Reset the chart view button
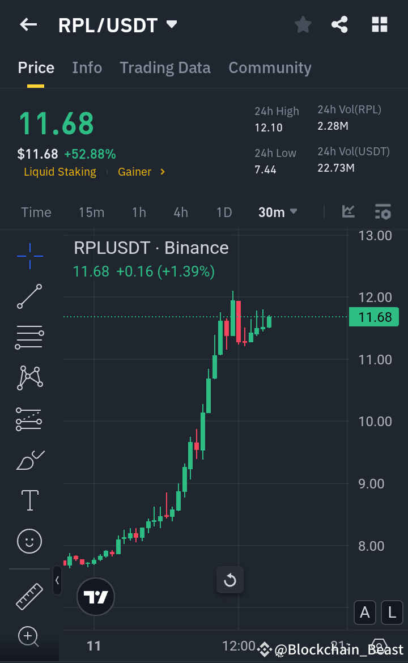The width and height of the screenshot is (408, 663). [x=230, y=580]
